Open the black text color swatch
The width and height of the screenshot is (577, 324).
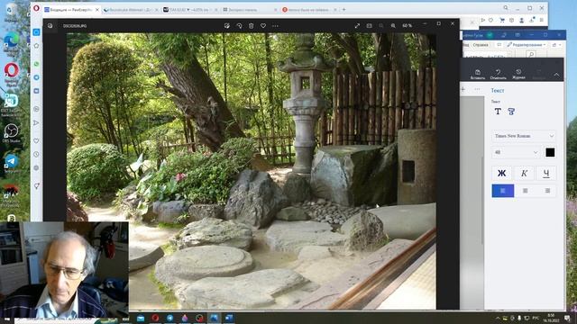click(550, 152)
